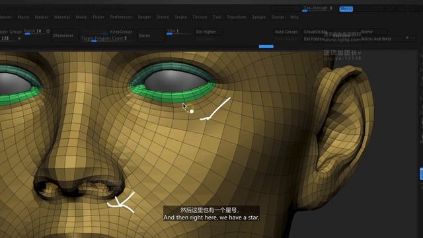Open the Marker menu

42,17
